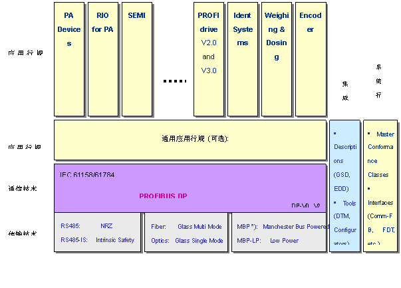The image size is (401, 288).
Task: Click the PROFIBUS DP label
Action: [163, 196]
